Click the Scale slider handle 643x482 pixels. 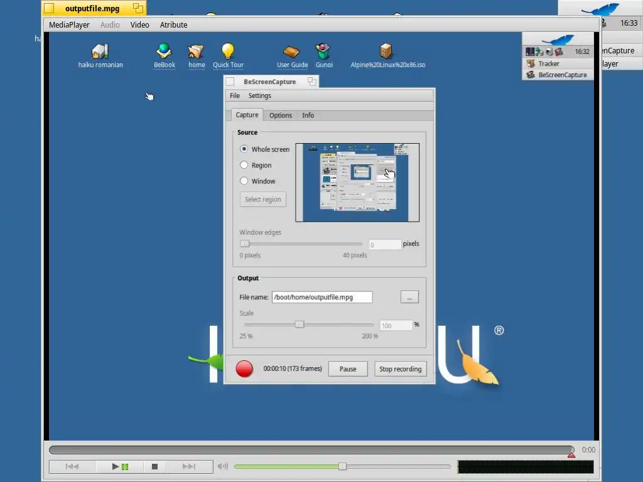coord(300,324)
